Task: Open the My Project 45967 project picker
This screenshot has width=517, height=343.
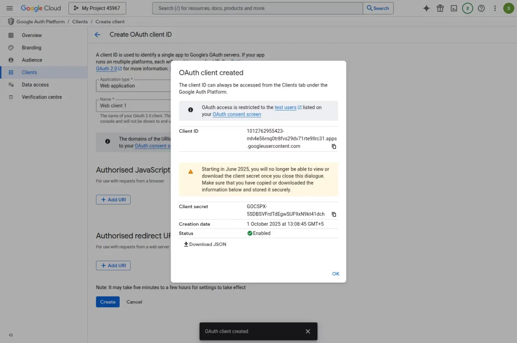Action: [x=97, y=8]
